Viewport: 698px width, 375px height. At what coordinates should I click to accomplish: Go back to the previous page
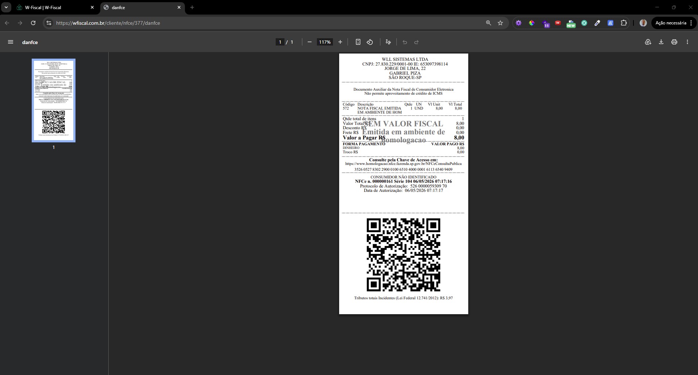tap(7, 23)
